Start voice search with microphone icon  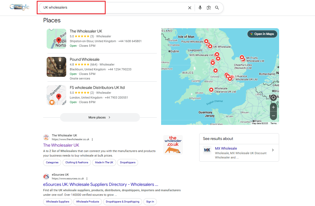200,8
